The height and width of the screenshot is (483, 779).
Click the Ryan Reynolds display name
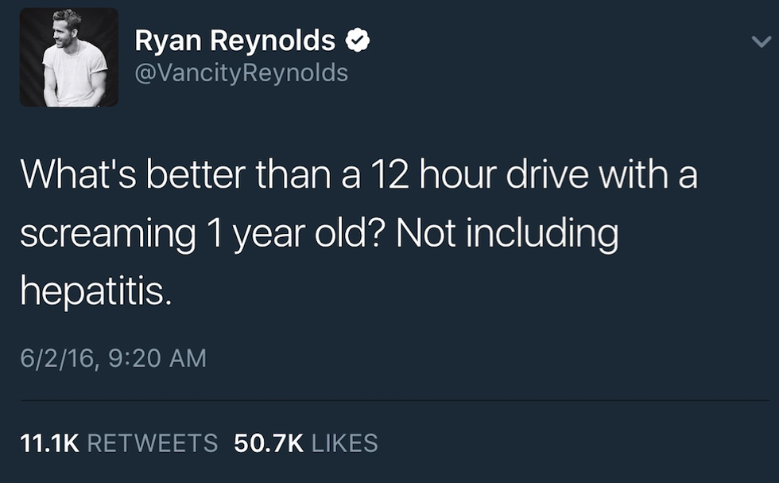point(235,40)
